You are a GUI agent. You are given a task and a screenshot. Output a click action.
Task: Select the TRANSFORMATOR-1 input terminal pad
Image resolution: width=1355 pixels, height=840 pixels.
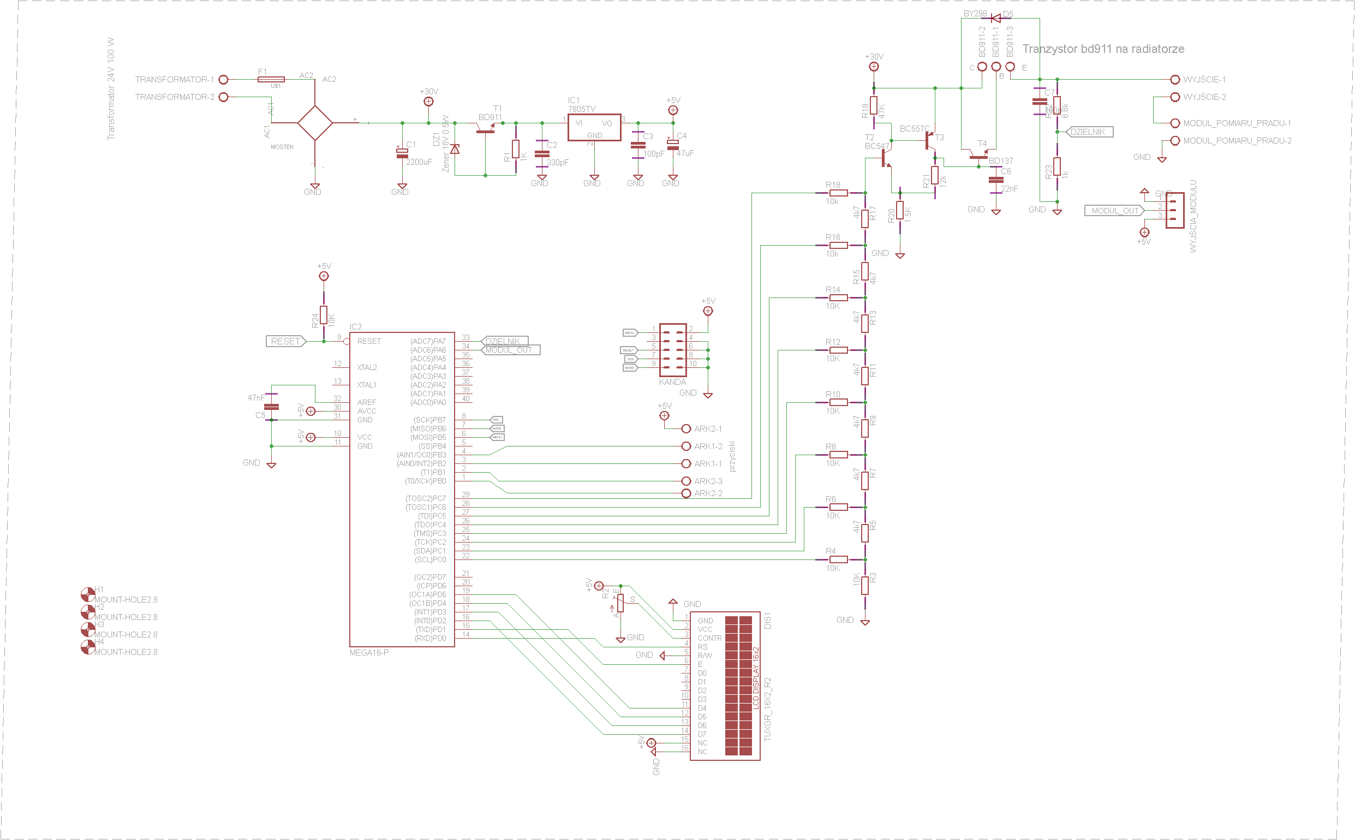pos(223,80)
